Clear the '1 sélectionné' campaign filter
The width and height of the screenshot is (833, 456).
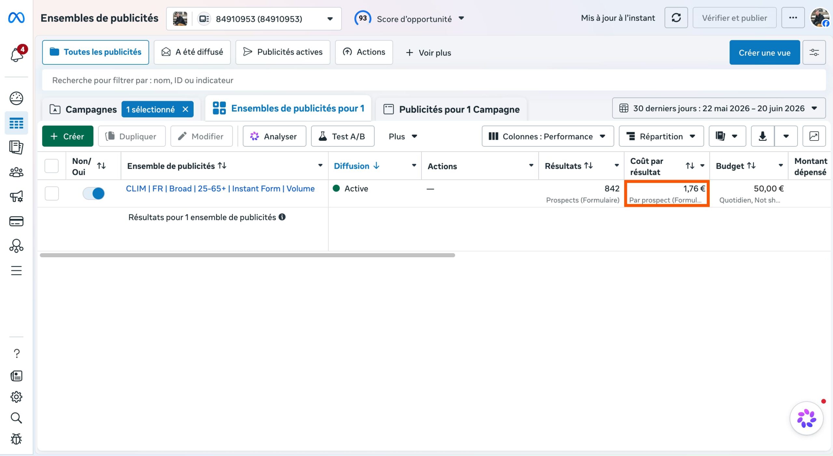pyautogui.click(x=185, y=109)
